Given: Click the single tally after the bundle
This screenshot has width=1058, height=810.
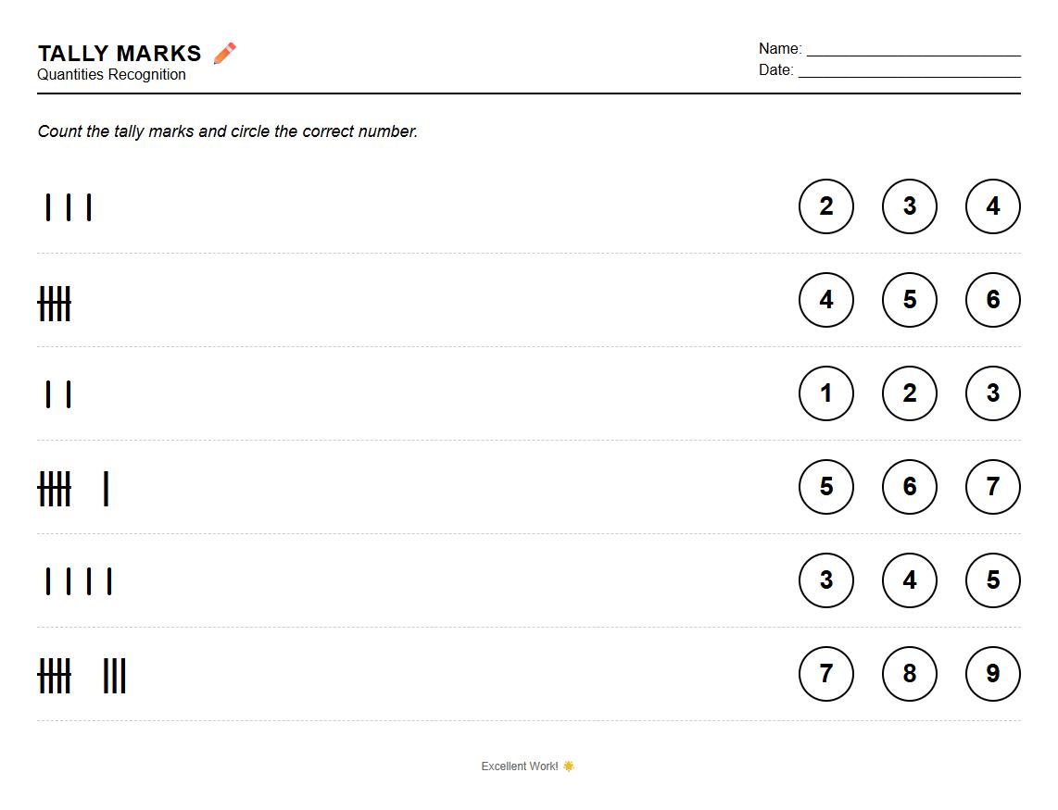Looking at the screenshot, I should click(x=107, y=489).
